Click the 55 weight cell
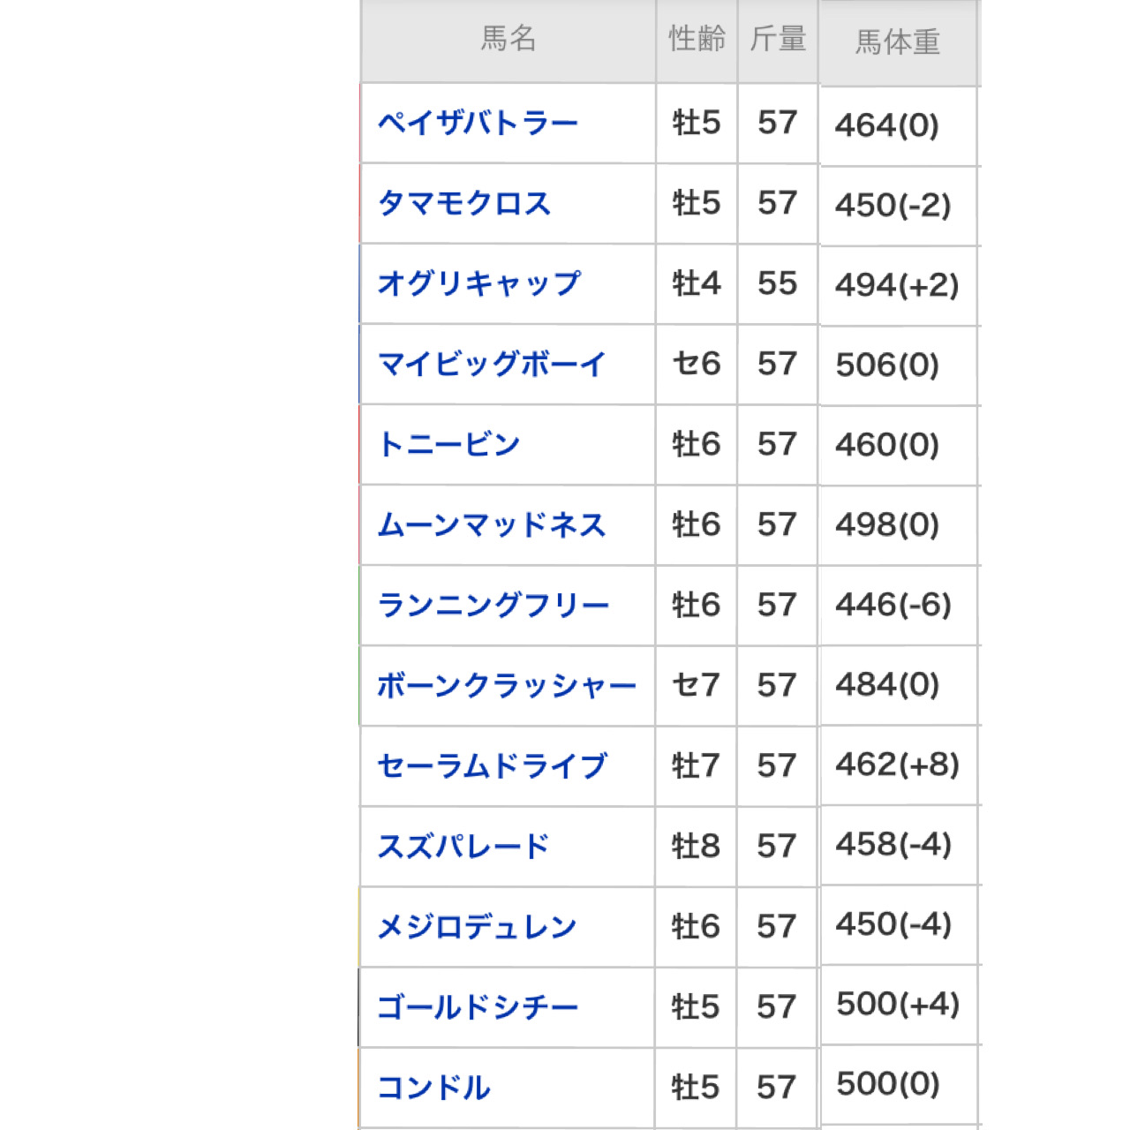 coord(778,283)
